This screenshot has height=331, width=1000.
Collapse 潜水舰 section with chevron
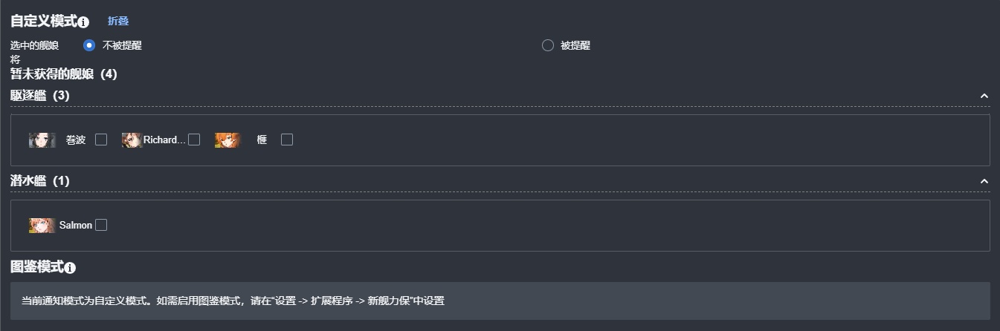[x=984, y=181]
